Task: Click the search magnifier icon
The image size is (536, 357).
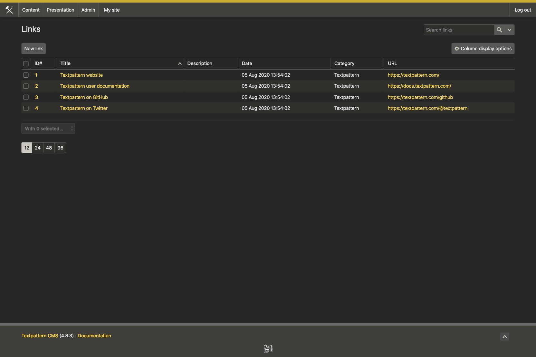Action: [x=499, y=30]
